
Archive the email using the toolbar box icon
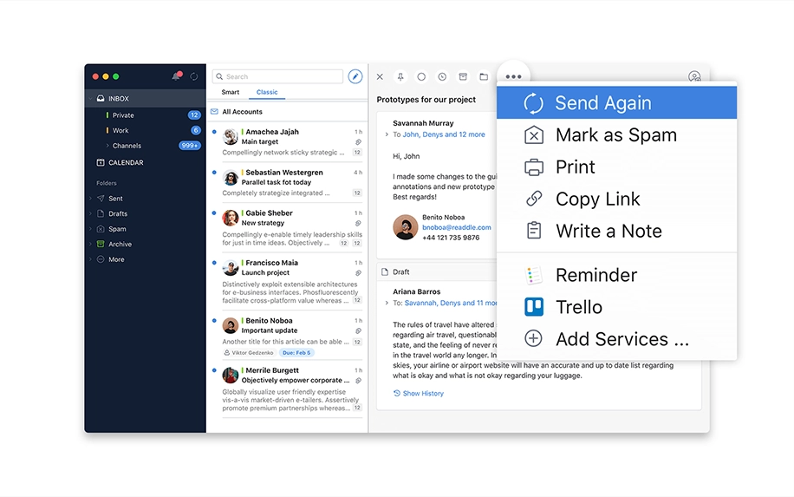463,76
